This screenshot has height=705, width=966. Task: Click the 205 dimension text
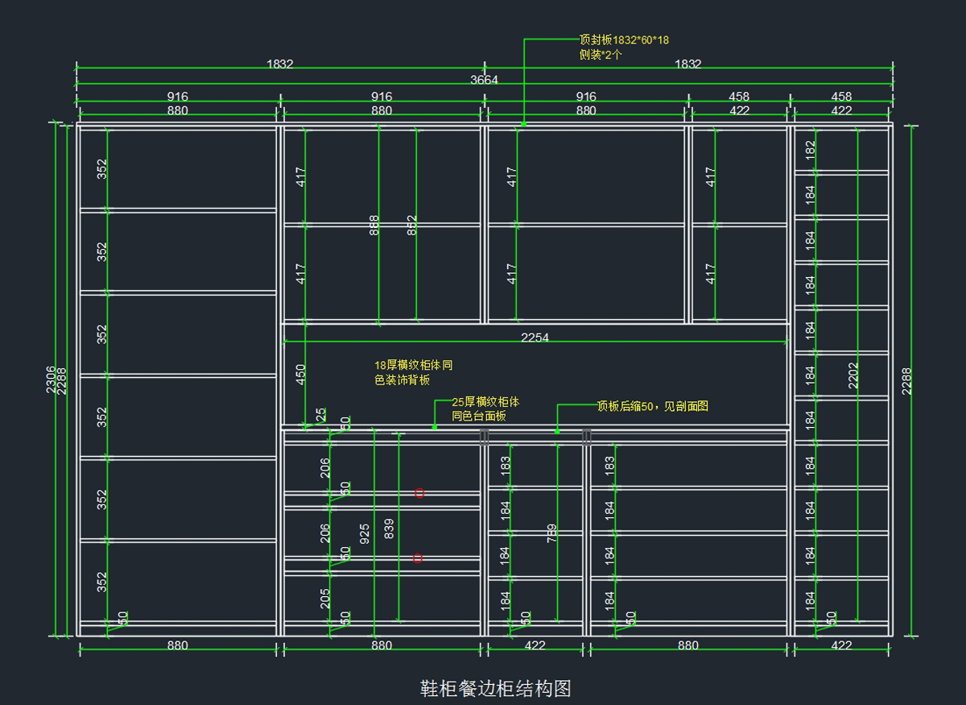click(x=325, y=598)
